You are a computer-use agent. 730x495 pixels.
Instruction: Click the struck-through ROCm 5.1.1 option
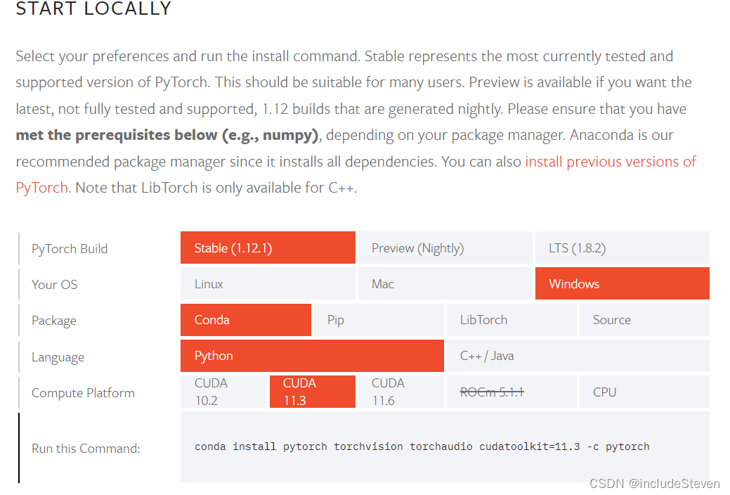pyautogui.click(x=511, y=392)
